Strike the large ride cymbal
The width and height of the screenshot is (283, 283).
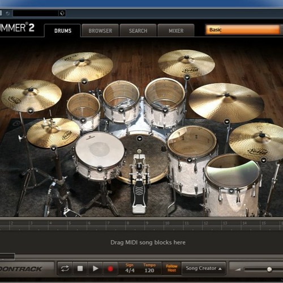[x=226, y=103]
